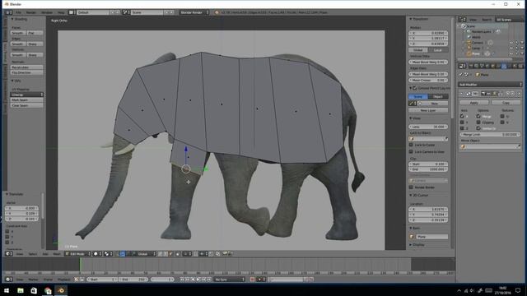This screenshot has height=296, width=527.
Task: Click the properties editor type icon
Action: (463, 66)
